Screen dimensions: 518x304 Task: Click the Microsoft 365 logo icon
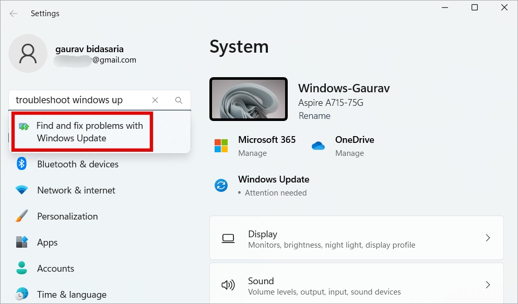(x=221, y=145)
